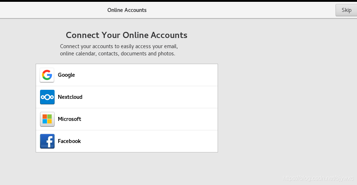Click empty space in the Google row

point(153,75)
